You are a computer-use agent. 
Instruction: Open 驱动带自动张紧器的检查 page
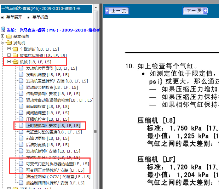point(59,100)
